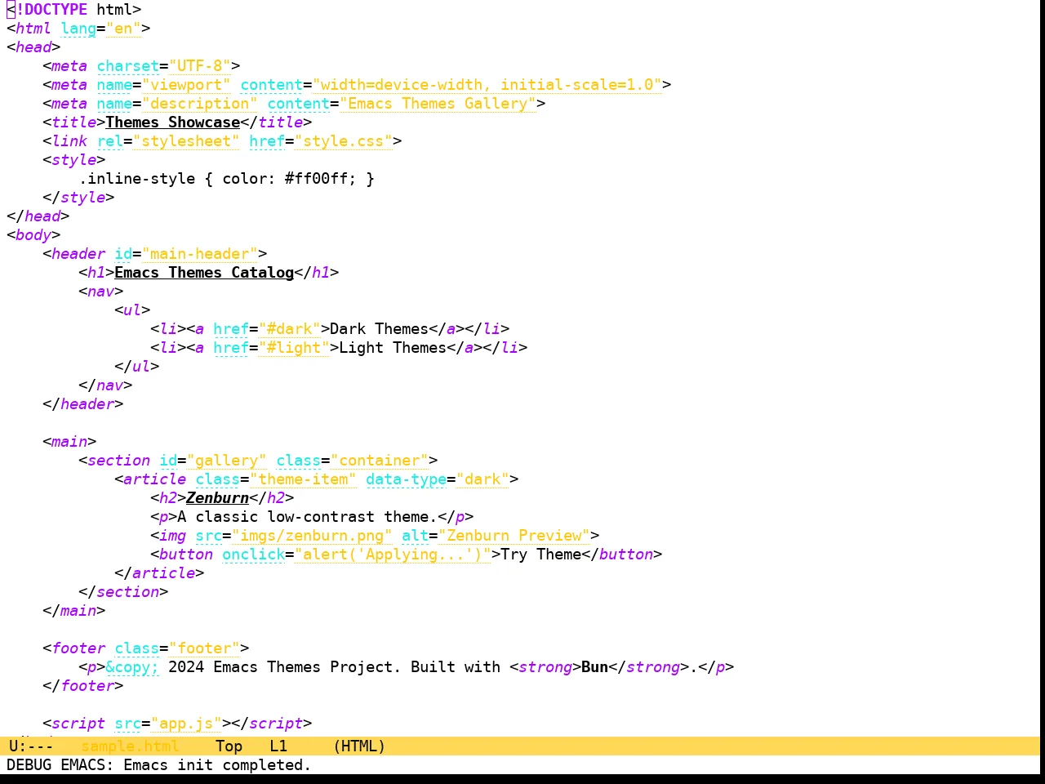Viewport: 1045px width, 784px height.
Task: Click the opening "<nav>" tag
Action: [x=101, y=292]
